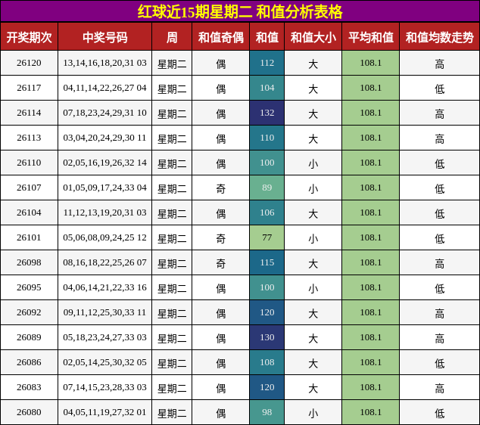480x425 pixels.
Task: Click numbers 07,14,15,23,28,33 03
Action: point(104,387)
